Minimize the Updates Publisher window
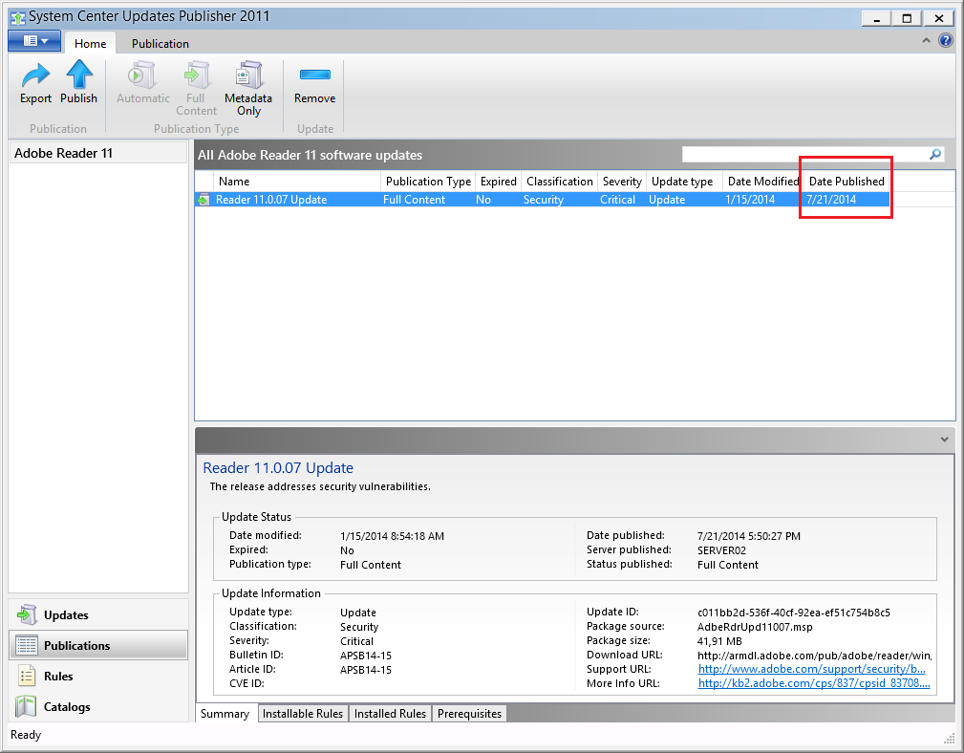Viewport: 964px width, 753px height. tap(877, 18)
